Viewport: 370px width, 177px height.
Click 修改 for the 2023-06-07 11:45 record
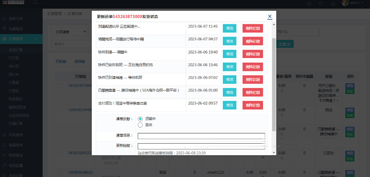[229, 28]
